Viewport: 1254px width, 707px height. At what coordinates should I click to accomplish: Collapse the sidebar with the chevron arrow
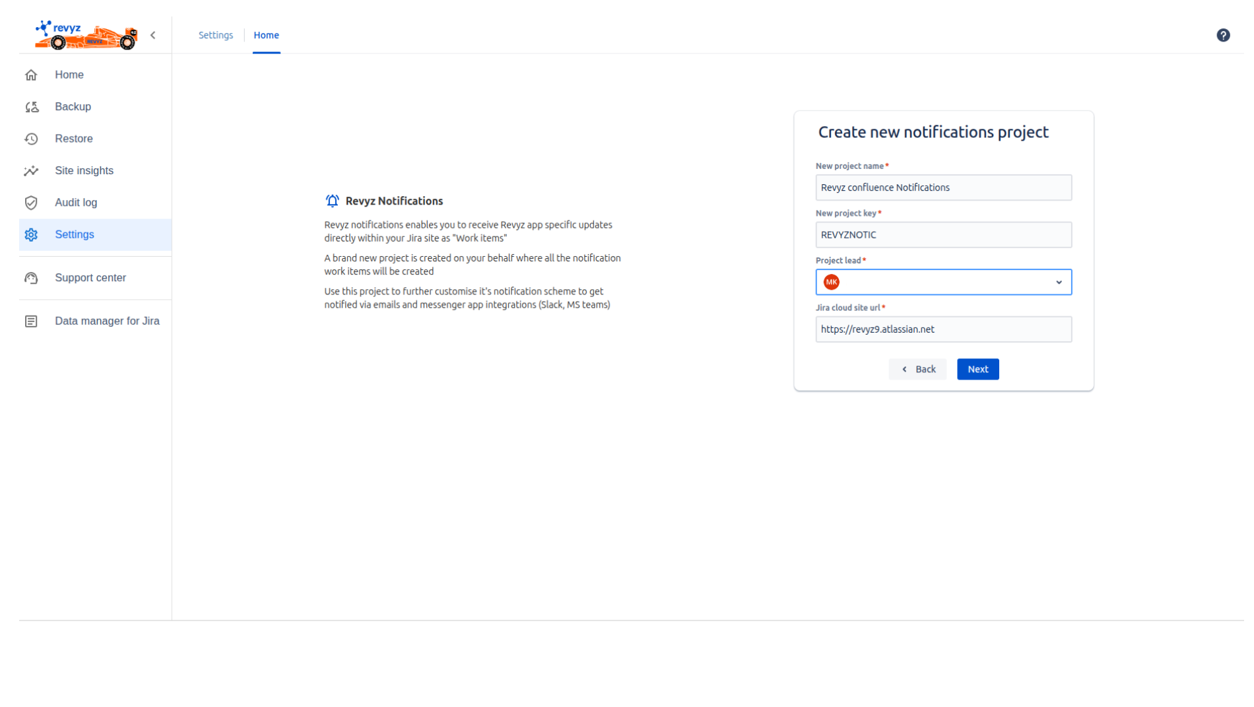153,36
